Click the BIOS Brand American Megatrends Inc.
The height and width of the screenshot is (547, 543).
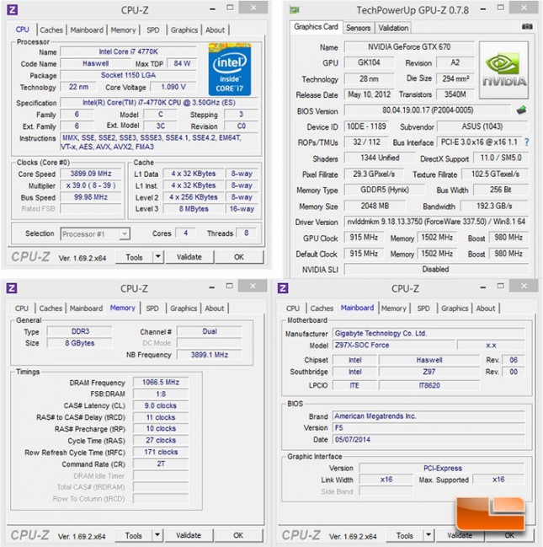click(x=429, y=416)
